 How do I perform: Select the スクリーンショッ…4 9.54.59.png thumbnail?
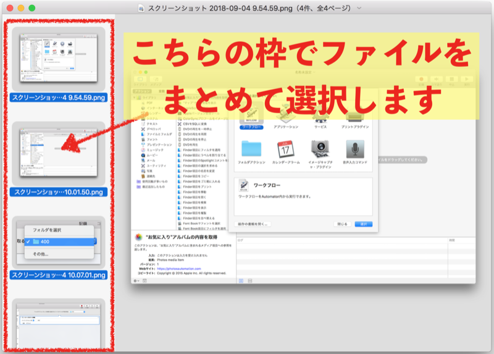pyautogui.click(x=59, y=59)
